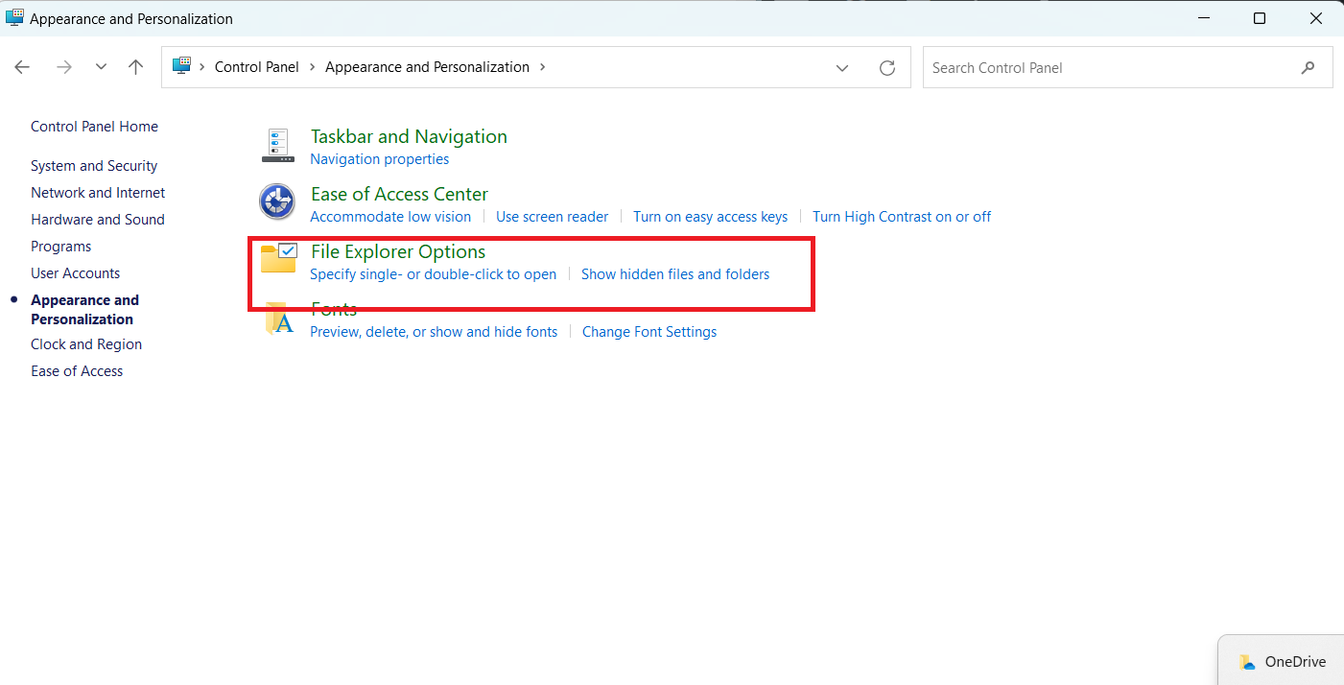Open Hardware and Sound category
The height and width of the screenshot is (685, 1344).
pos(98,220)
